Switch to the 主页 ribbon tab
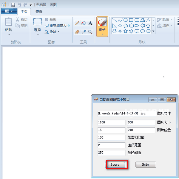The height and width of the screenshot is (179, 179). click(x=24, y=12)
